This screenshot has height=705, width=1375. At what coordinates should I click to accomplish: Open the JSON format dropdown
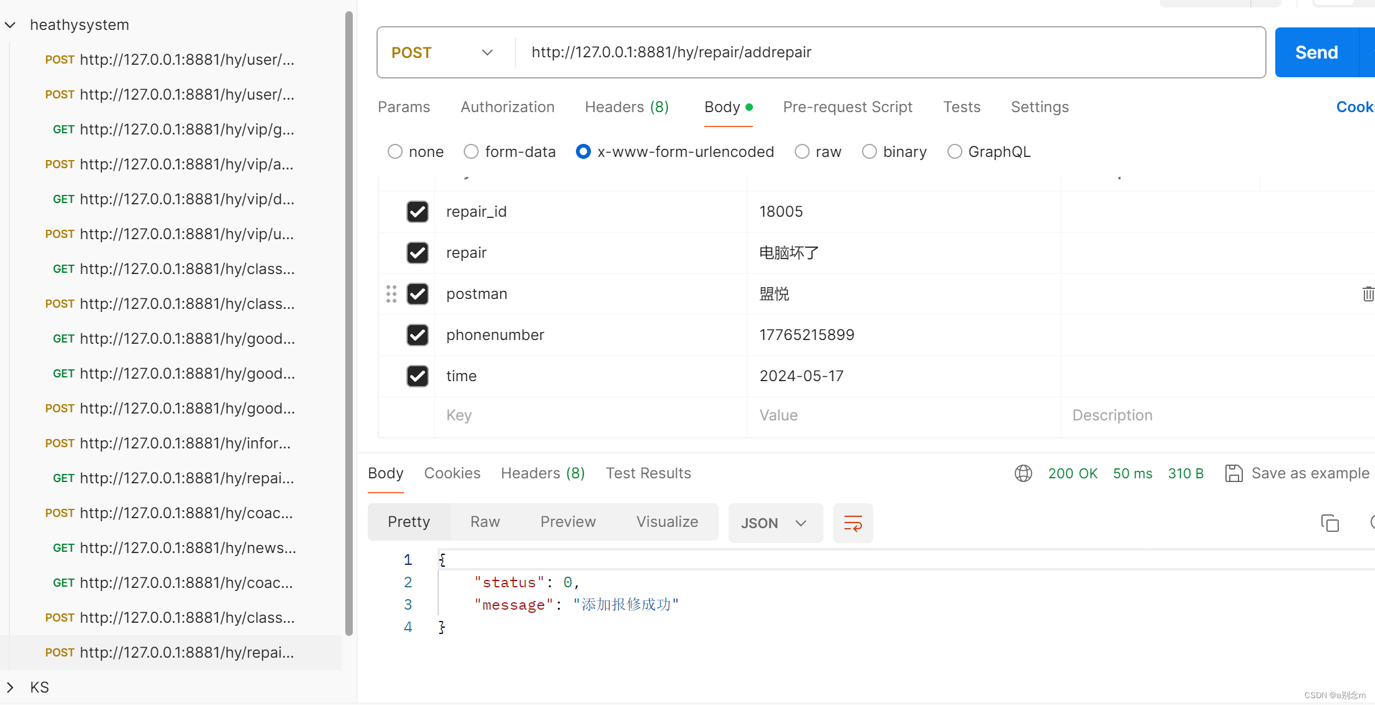click(x=775, y=523)
